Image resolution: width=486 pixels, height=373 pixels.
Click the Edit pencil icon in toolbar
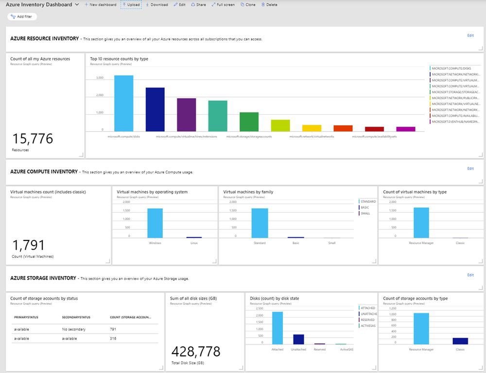click(x=176, y=5)
